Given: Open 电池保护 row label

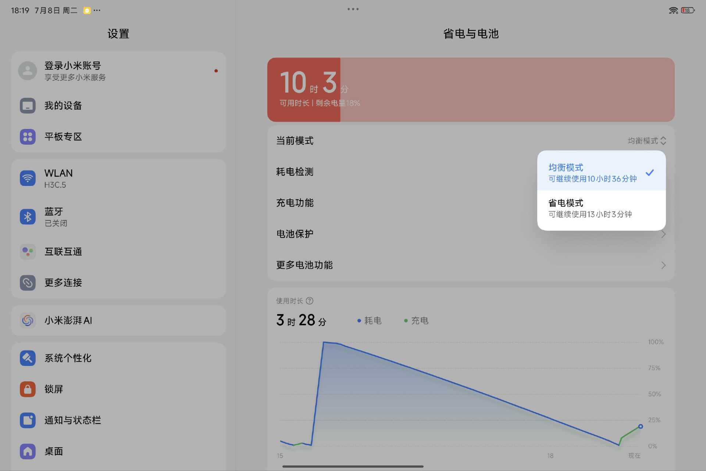Looking at the screenshot, I should coord(295,234).
